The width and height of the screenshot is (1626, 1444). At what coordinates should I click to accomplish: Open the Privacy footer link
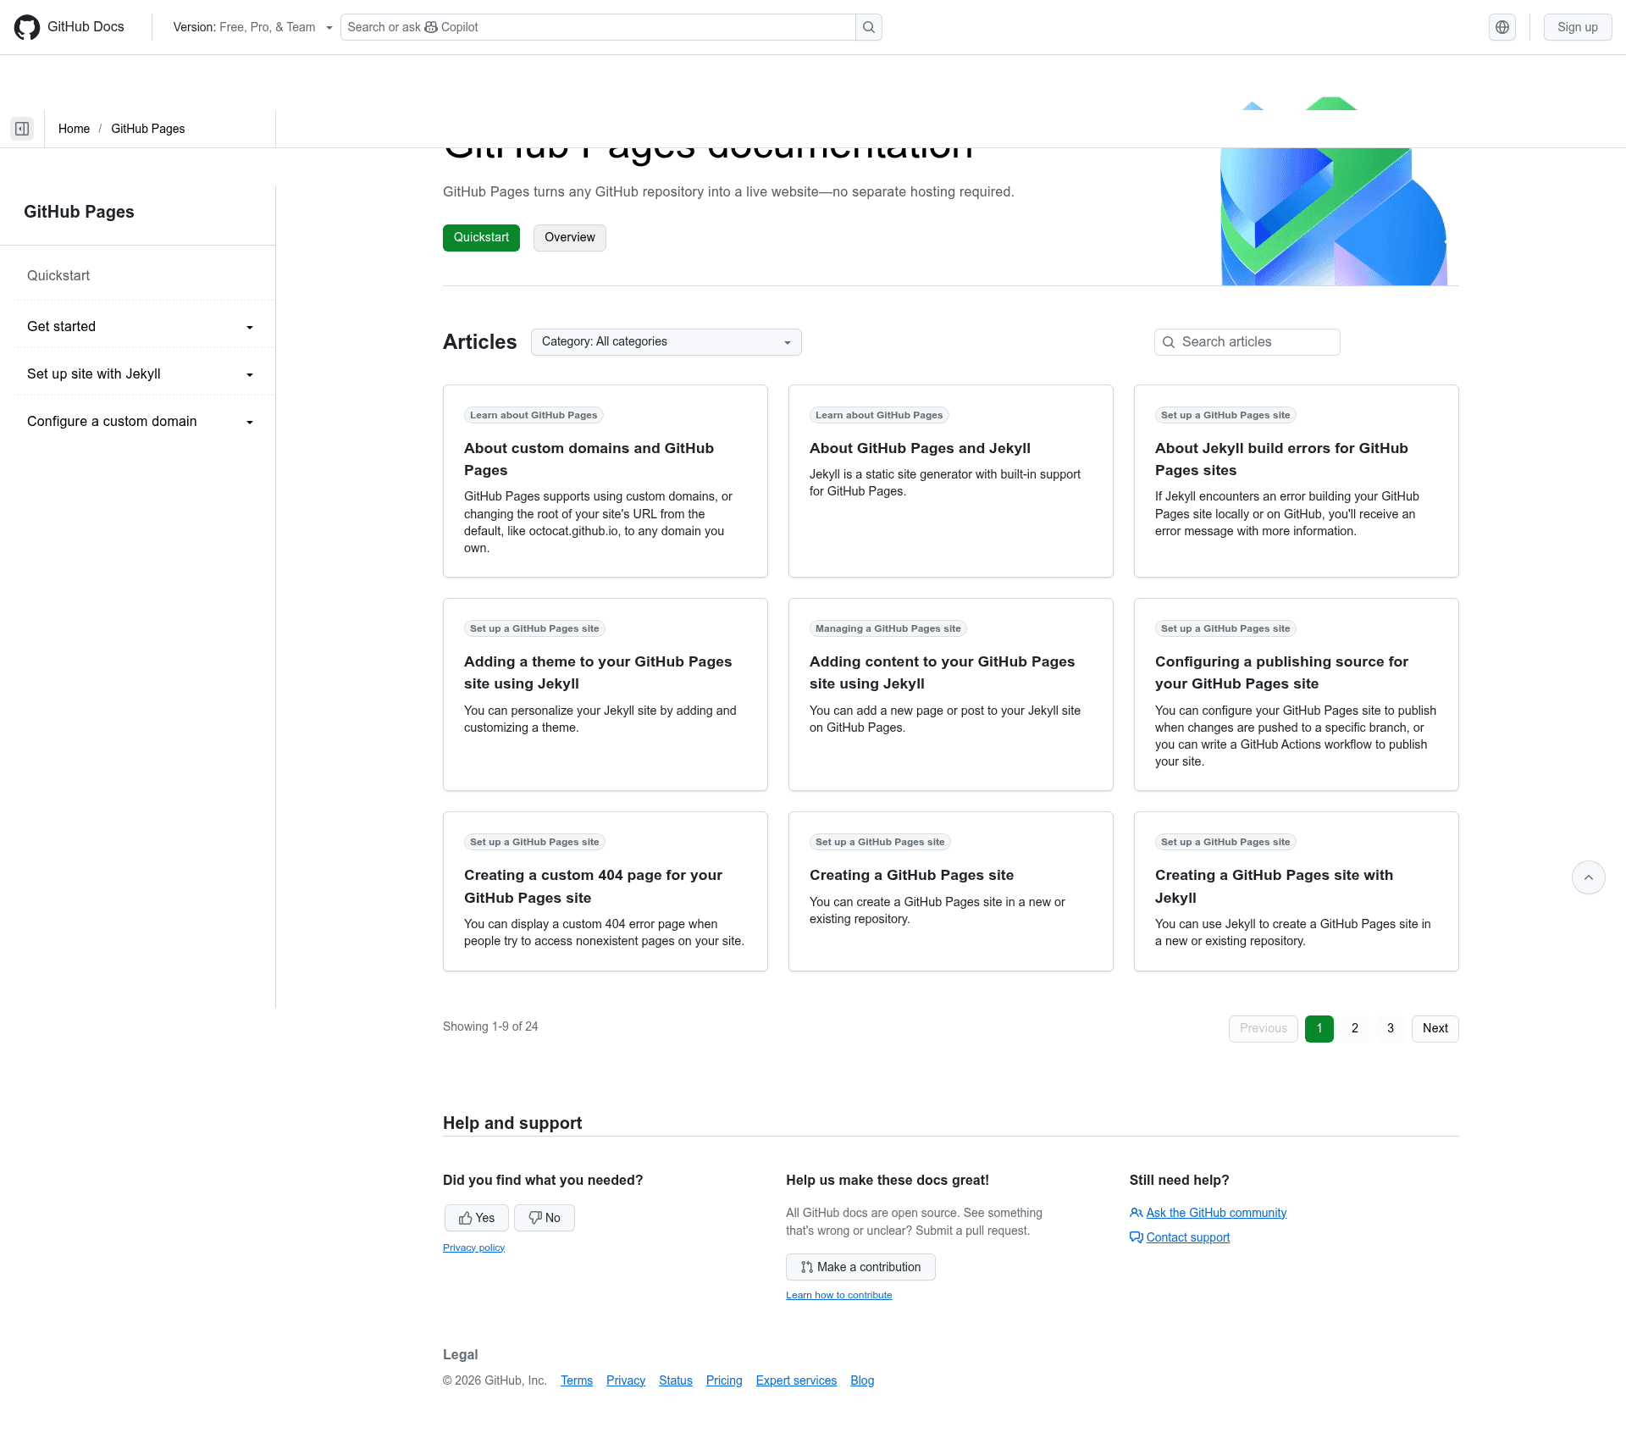626,1380
